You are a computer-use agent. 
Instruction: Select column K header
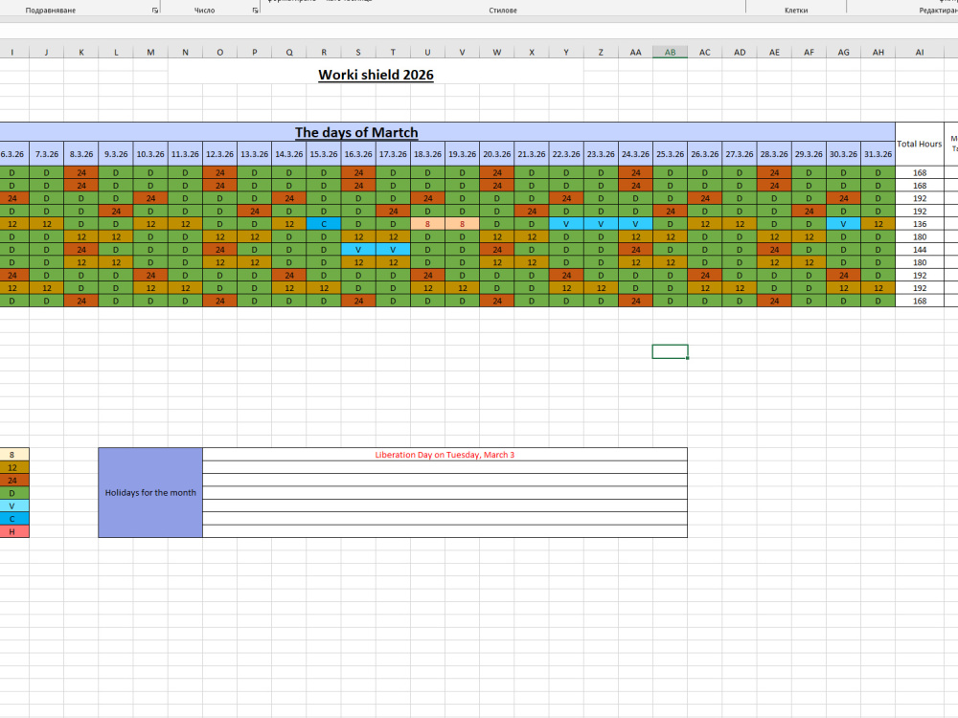coord(81,53)
